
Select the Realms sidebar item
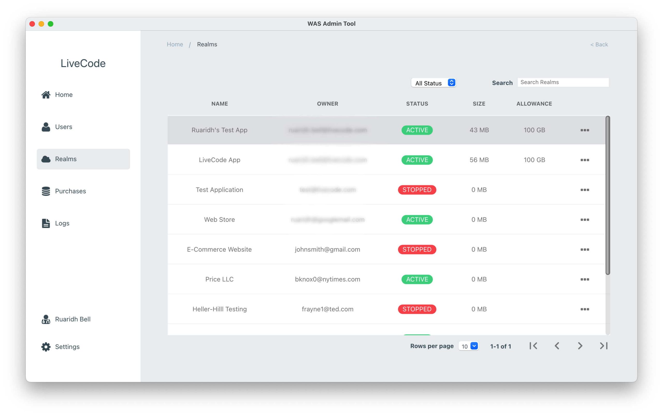tap(83, 159)
